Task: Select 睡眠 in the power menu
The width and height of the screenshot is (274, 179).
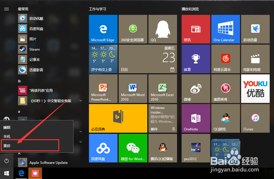Action: [37, 128]
